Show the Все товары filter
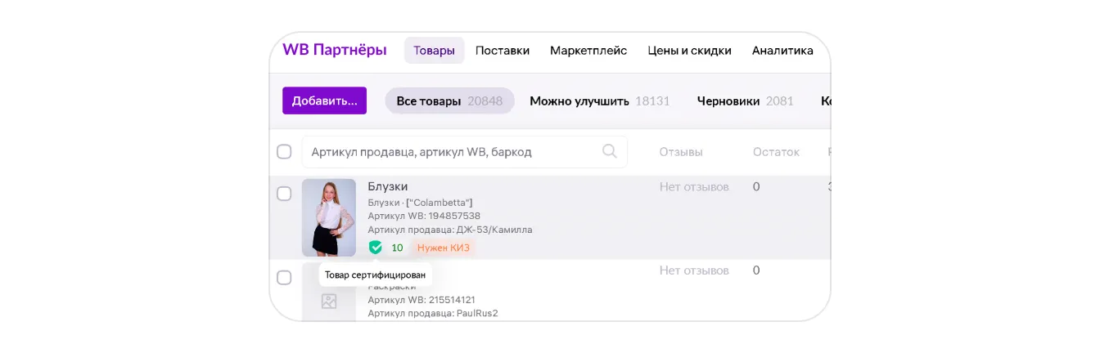Viewport: 1100px width, 353px height. (x=449, y=101)
